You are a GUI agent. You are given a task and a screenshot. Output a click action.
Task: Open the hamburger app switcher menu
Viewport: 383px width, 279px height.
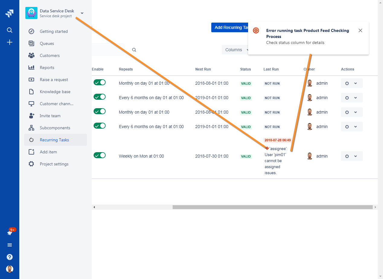[10, 245]
